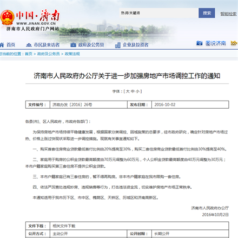Click into the 热词/关键词 search field
Screen dimensions: 238x238
[x=158, y=13]
